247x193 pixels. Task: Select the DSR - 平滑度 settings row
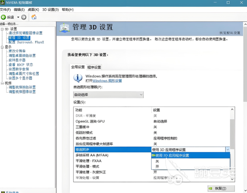point(152,116)
